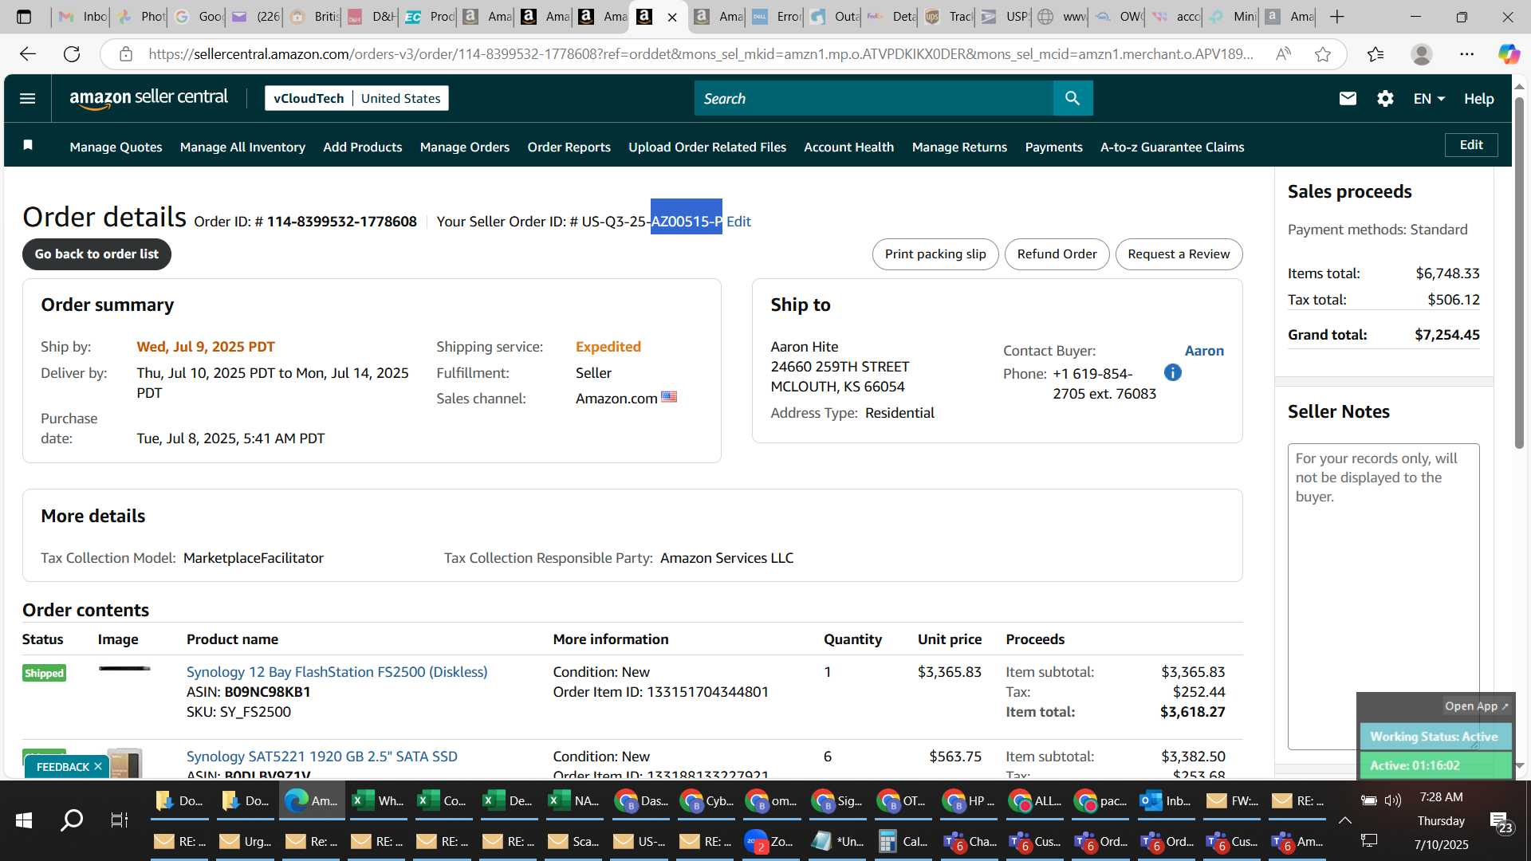The width and height of the screenshot is (1531, 861).
Task: Open Task View on the taskbar
Action: (120, 820)
